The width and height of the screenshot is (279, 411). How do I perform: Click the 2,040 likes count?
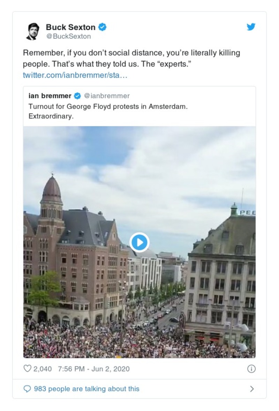click(x=43, y=369)
